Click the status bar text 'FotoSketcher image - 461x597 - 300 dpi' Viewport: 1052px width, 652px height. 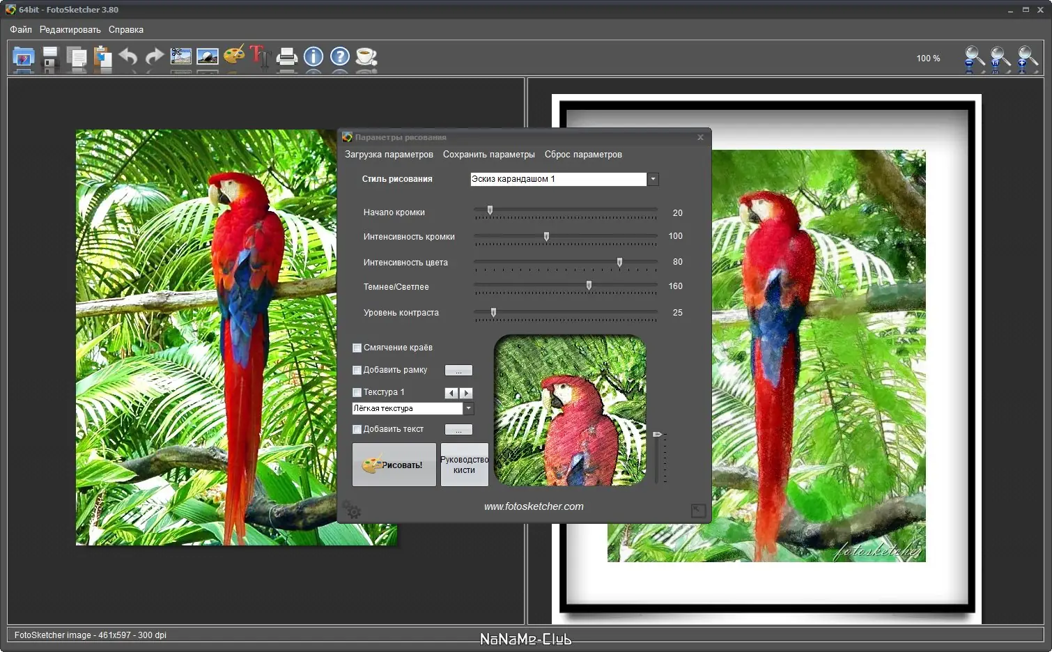pyautogui.click(x=91, y=635)
